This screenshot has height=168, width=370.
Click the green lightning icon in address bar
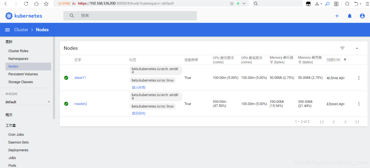(238, 4)
